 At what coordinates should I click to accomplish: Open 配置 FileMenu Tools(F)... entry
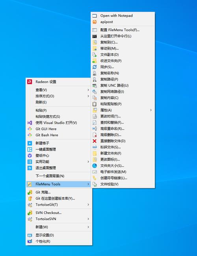(x=123, y=30)
